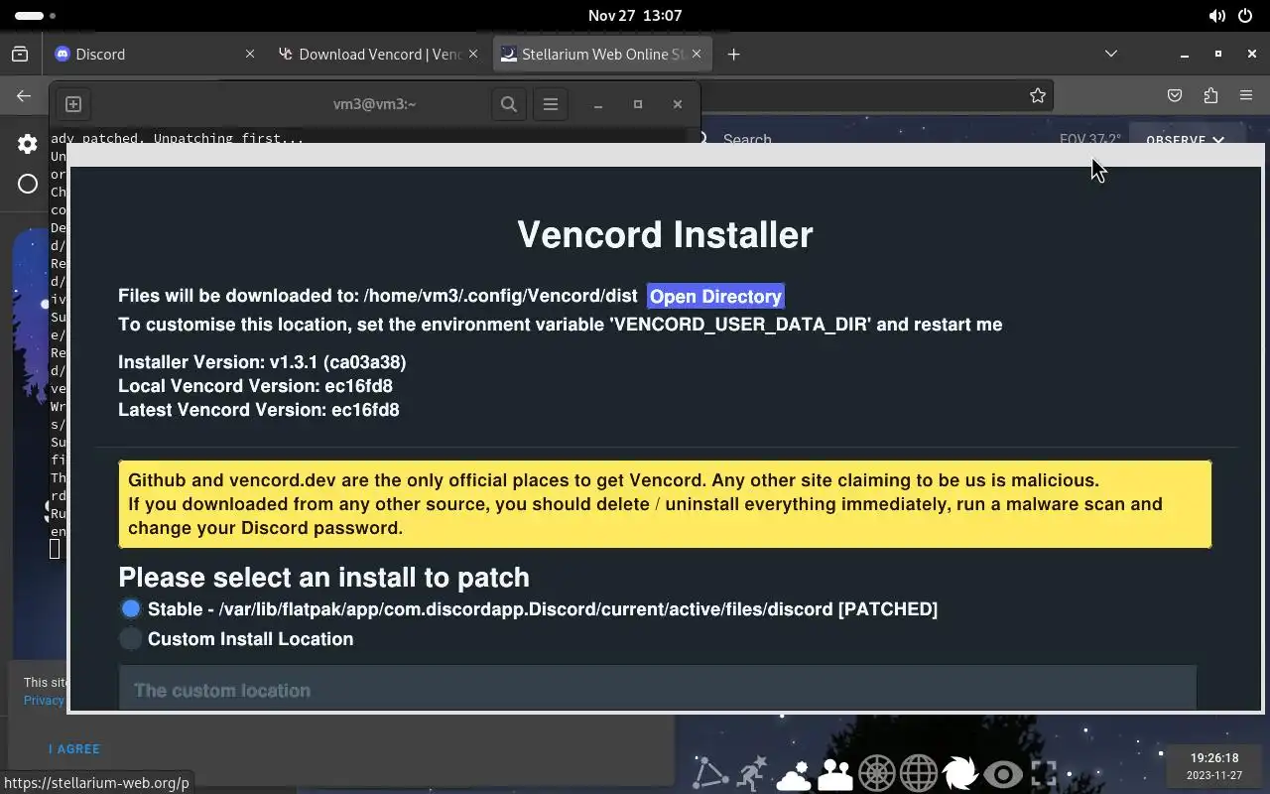The width and height of the screenshot is (1270, 794).
Task: Toggle night mode eye icon in Stellarium
Action: click(1003, 774)
